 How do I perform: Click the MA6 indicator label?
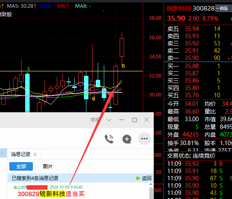(47, 6)
